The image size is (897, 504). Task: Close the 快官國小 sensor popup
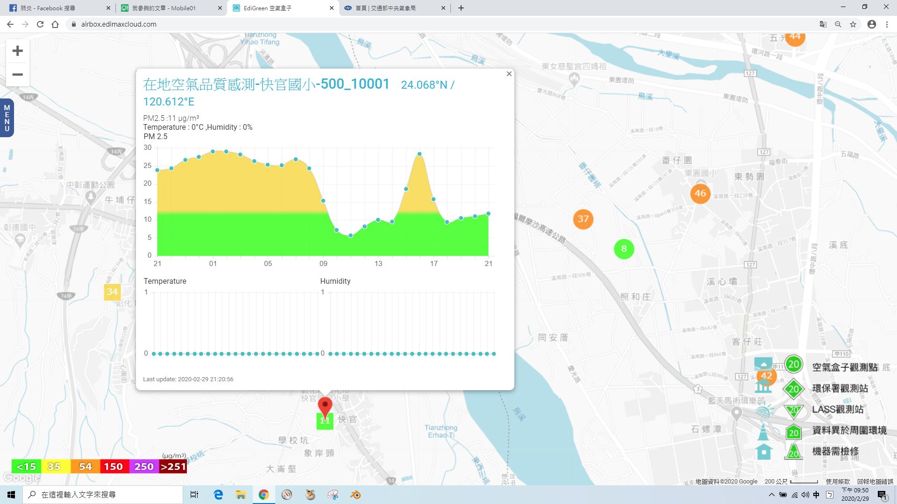click(509, 74)
